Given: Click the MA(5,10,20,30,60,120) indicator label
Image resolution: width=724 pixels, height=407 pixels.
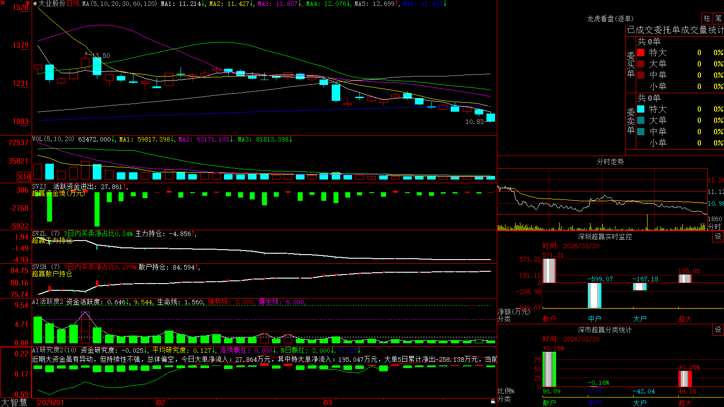Looking at the screenshot, I should coord(119,4).
